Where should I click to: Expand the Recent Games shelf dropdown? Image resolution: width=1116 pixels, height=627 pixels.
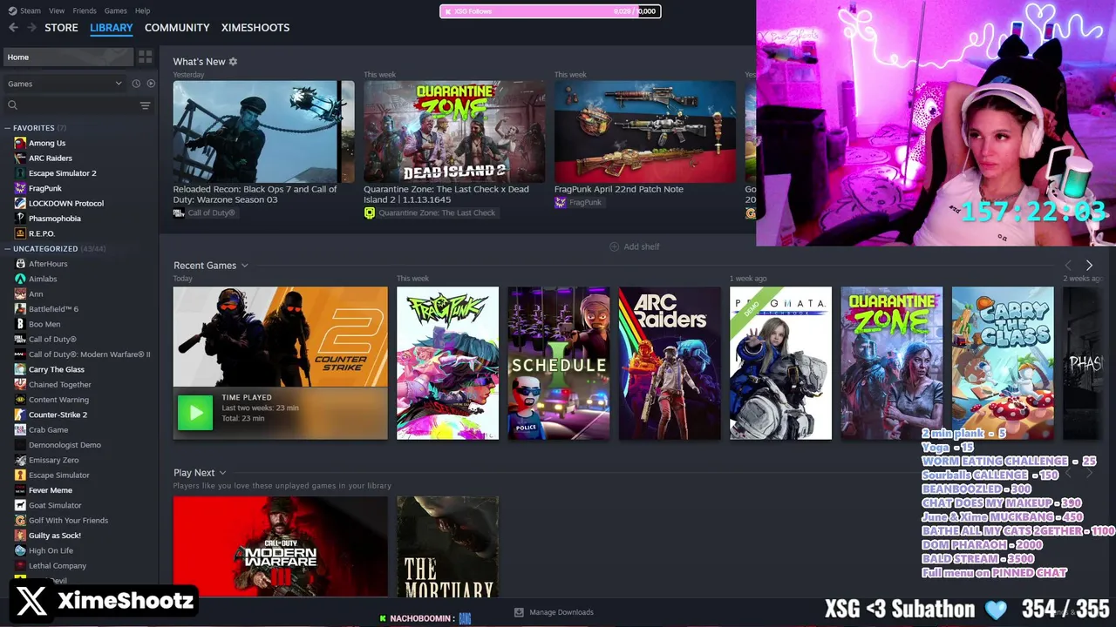coord(244,266)
